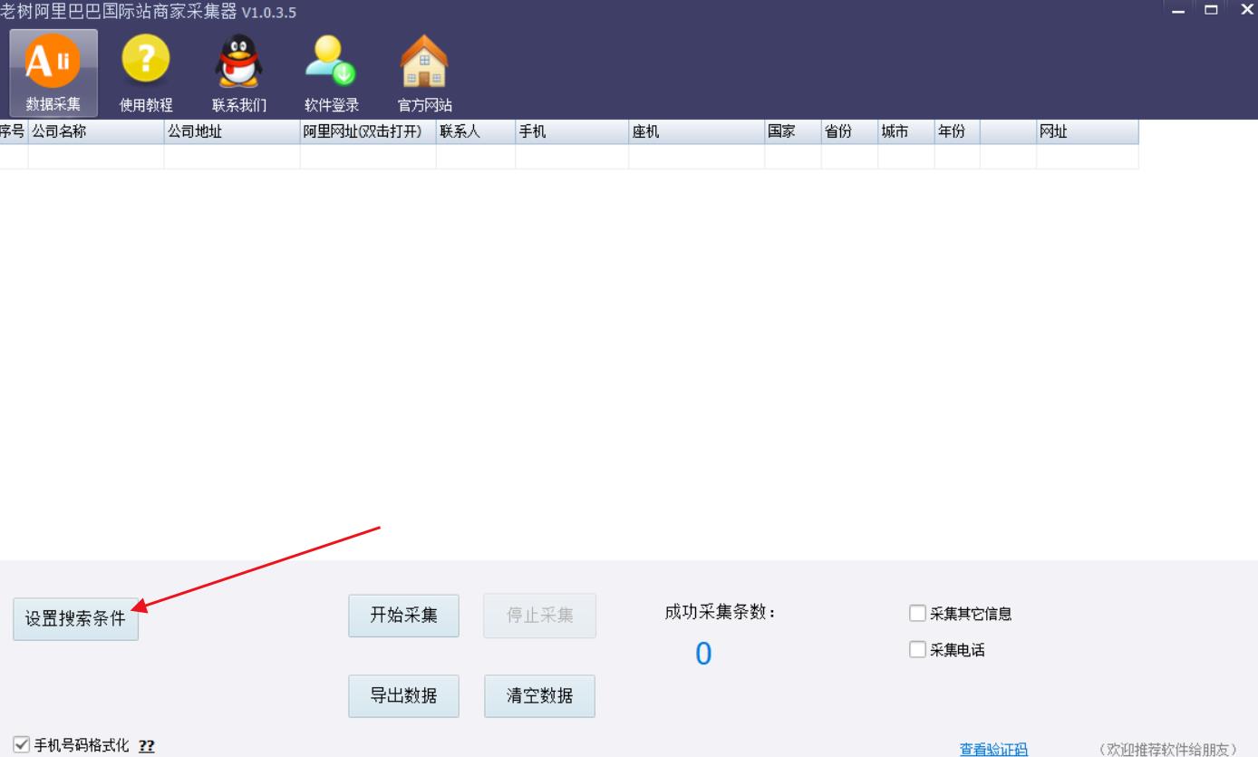Start collection with the 开始采集 button
Screen dimensions: 1258x757
403,616
